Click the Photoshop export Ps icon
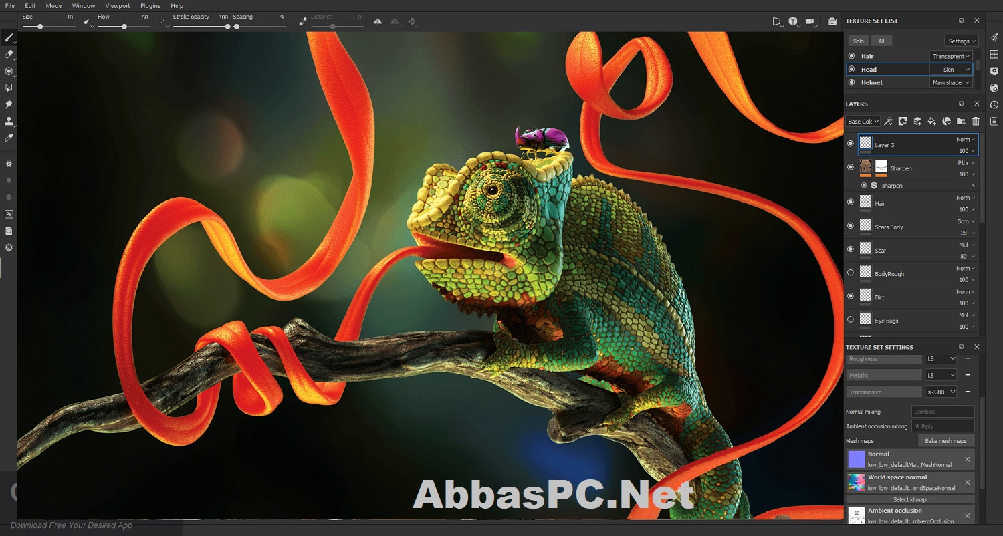The width and height of the screenshot is (1003, 536). click(x=9, y=214)
